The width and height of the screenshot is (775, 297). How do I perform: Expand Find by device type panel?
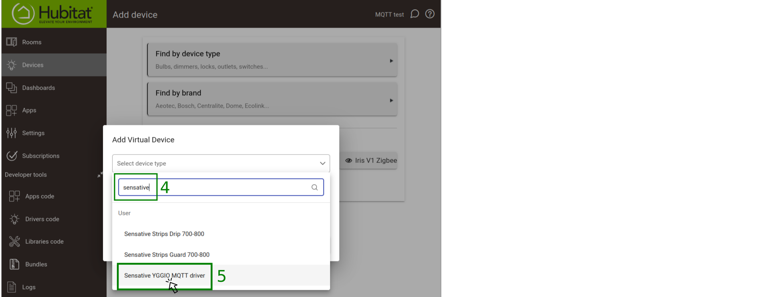pos(272,60)
